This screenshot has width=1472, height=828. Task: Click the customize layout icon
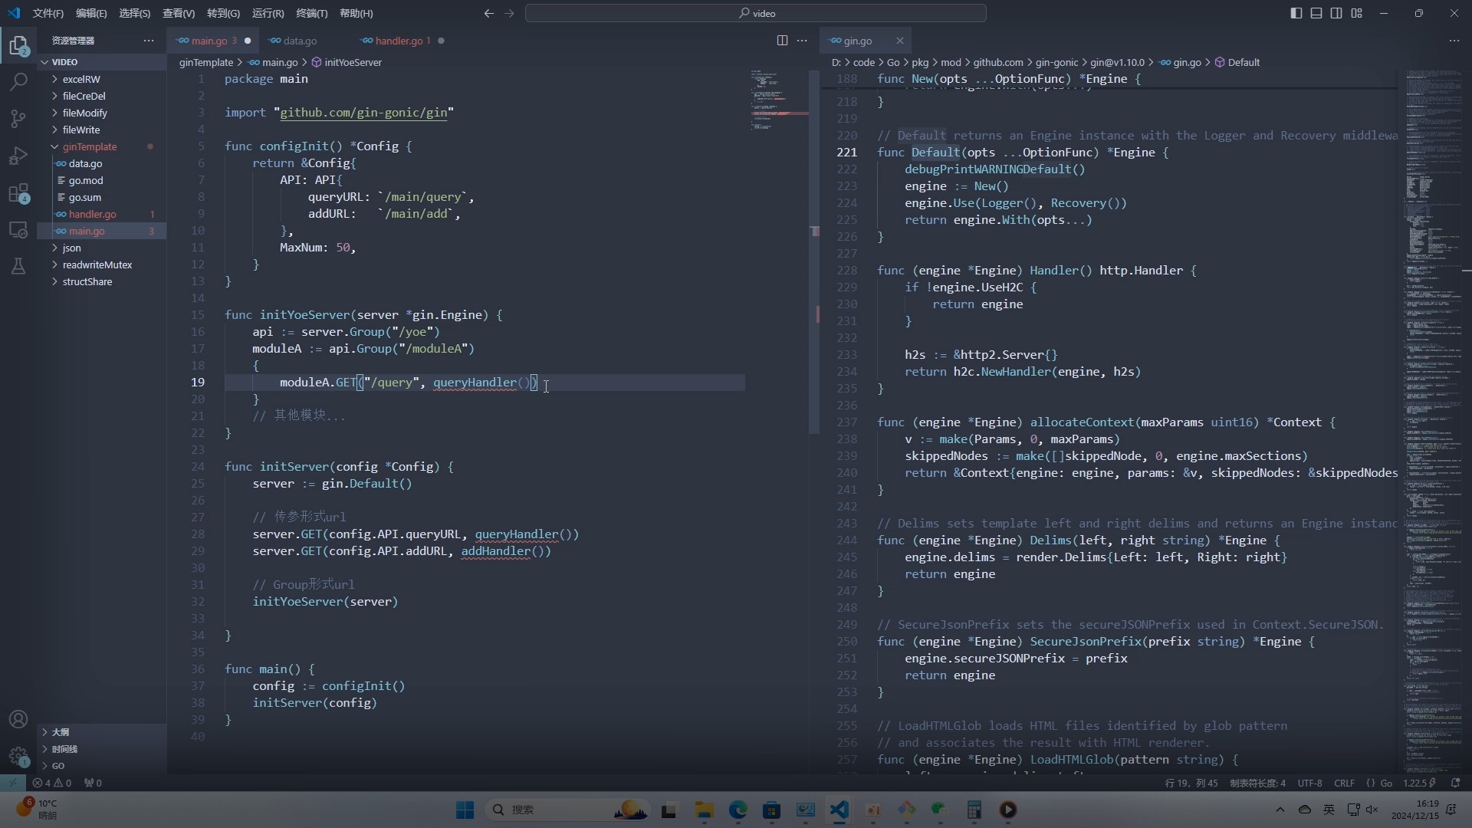[1357, 13]
